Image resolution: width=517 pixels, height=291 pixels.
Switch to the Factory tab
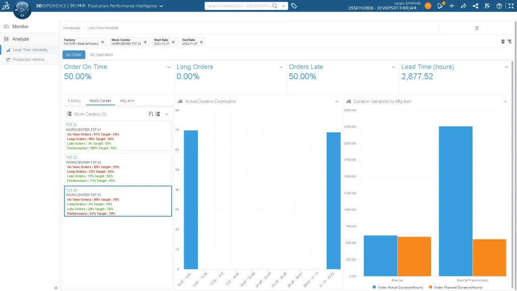coord(74,101)
